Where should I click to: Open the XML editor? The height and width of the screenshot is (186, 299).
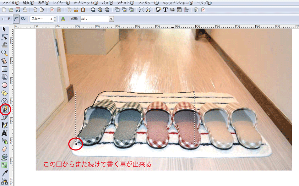pyautogui.click(x=179, y=10)
